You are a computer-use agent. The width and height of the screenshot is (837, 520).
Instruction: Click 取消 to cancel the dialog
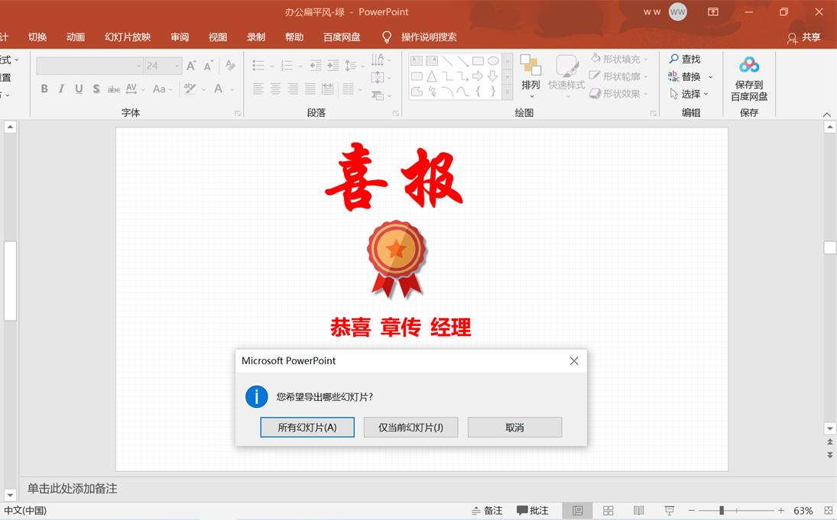click(514, 427)
